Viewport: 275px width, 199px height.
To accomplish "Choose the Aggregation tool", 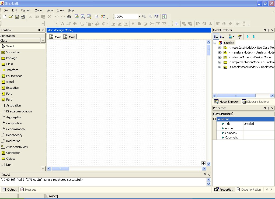I will coord(14,117).
